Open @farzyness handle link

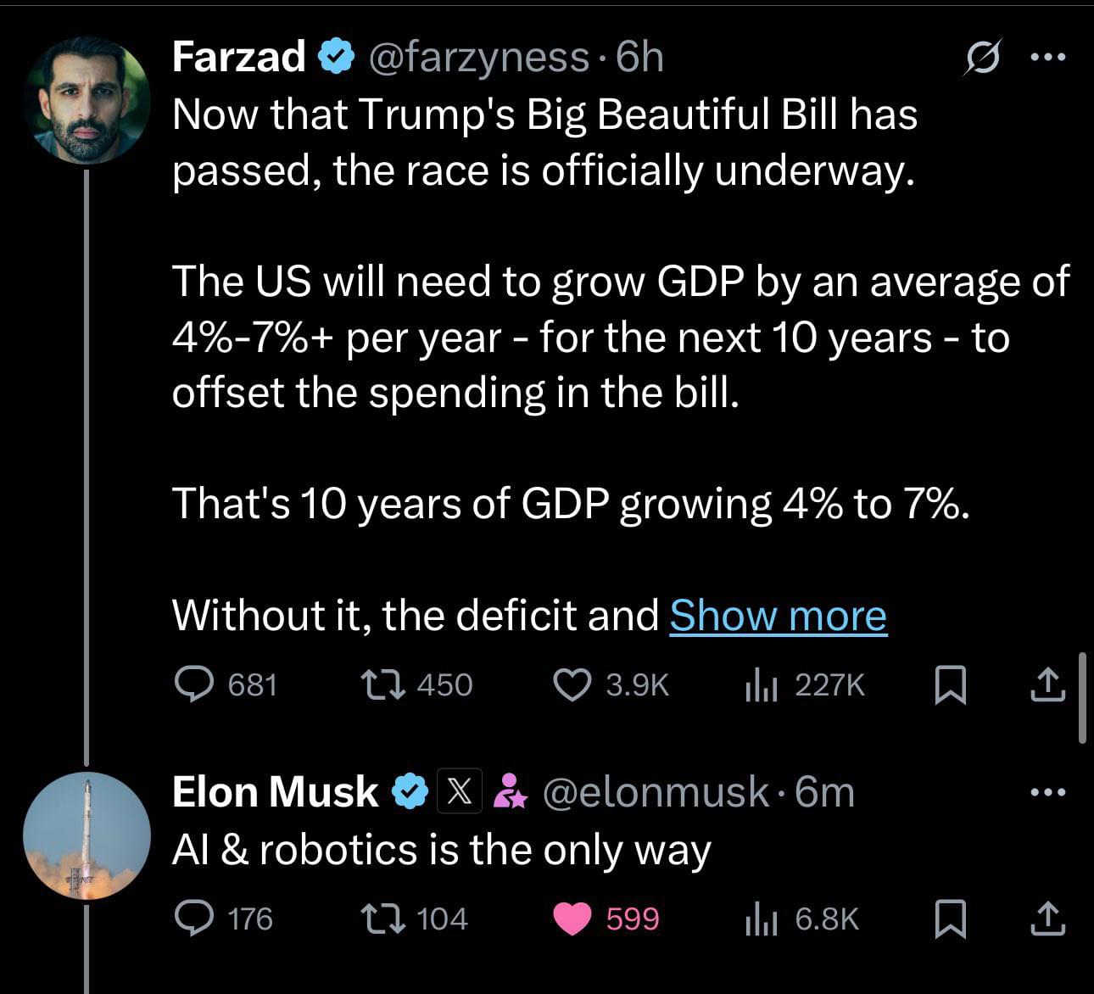[x=477, y=57]
